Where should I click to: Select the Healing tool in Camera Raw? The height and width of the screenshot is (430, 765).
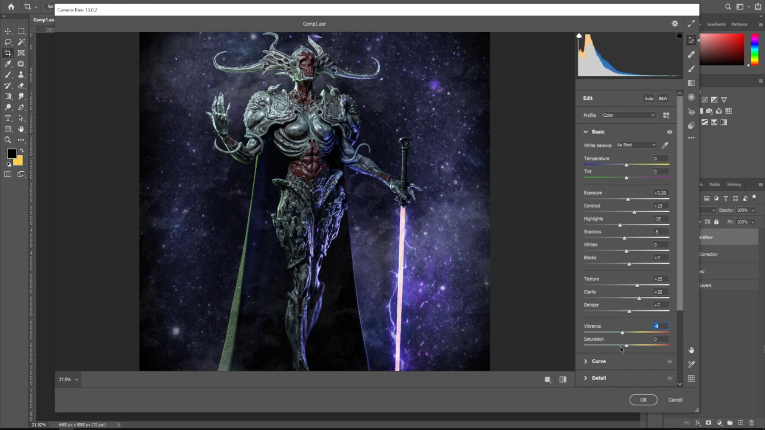[x=691, y=54]
